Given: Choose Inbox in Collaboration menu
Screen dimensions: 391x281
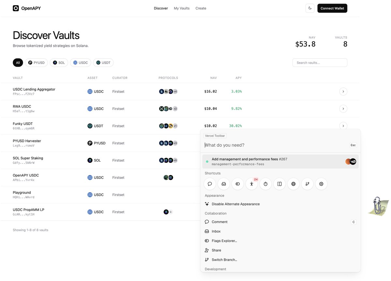Looking at the screenshot, I should coord(280,231).
